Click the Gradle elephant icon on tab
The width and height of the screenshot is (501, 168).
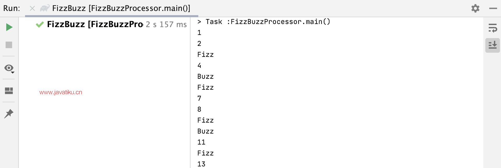click(45, 8)
